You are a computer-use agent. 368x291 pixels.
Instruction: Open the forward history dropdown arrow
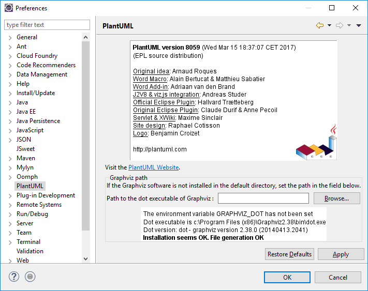349,25
